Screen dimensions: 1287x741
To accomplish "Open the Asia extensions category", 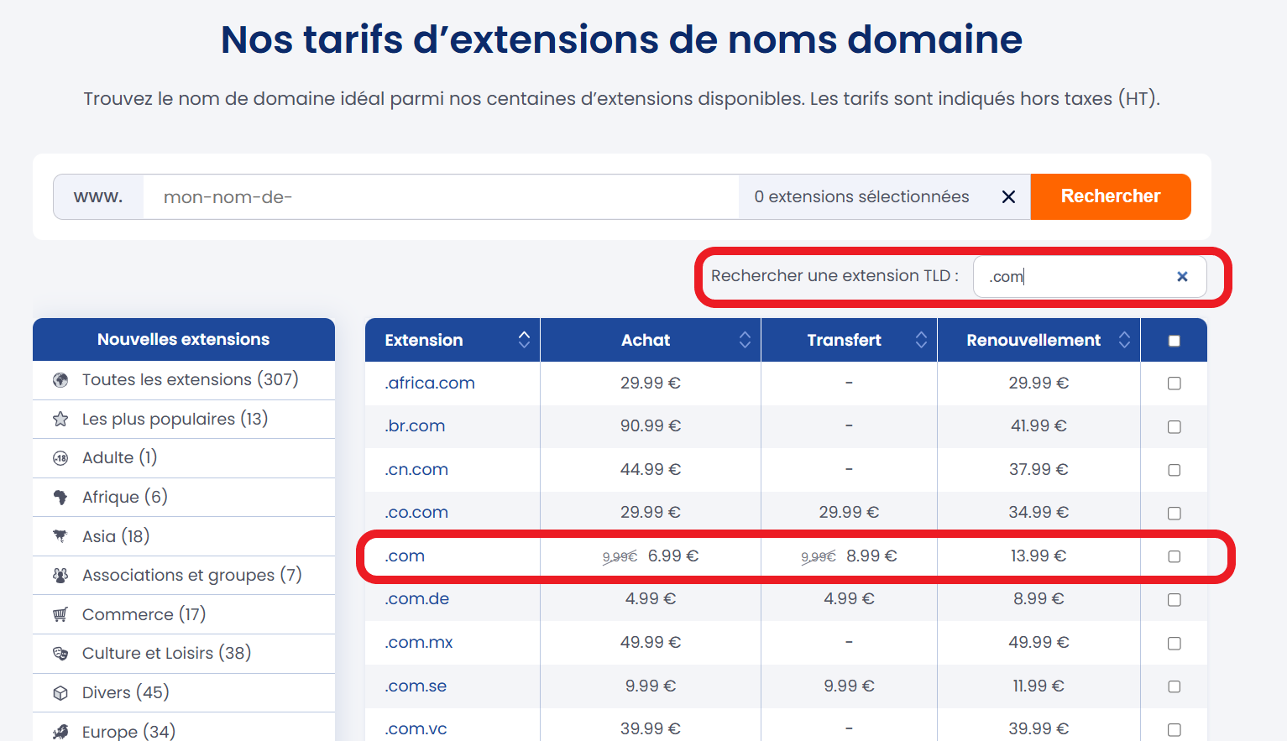I will (x=115, y=535).
